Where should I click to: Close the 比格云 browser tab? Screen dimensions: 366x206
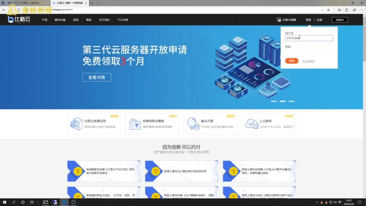click(x=86, y=3)
